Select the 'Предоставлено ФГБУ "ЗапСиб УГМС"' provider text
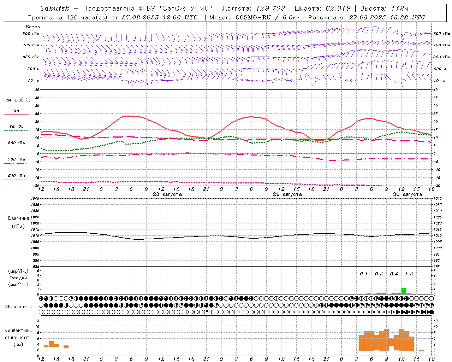 point(148,8)
